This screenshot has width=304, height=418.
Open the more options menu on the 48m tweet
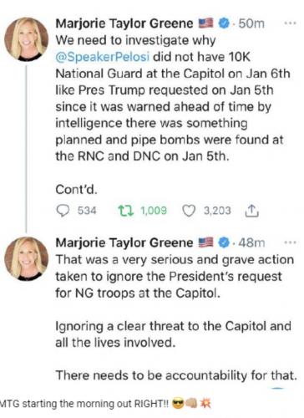point(290,242)
